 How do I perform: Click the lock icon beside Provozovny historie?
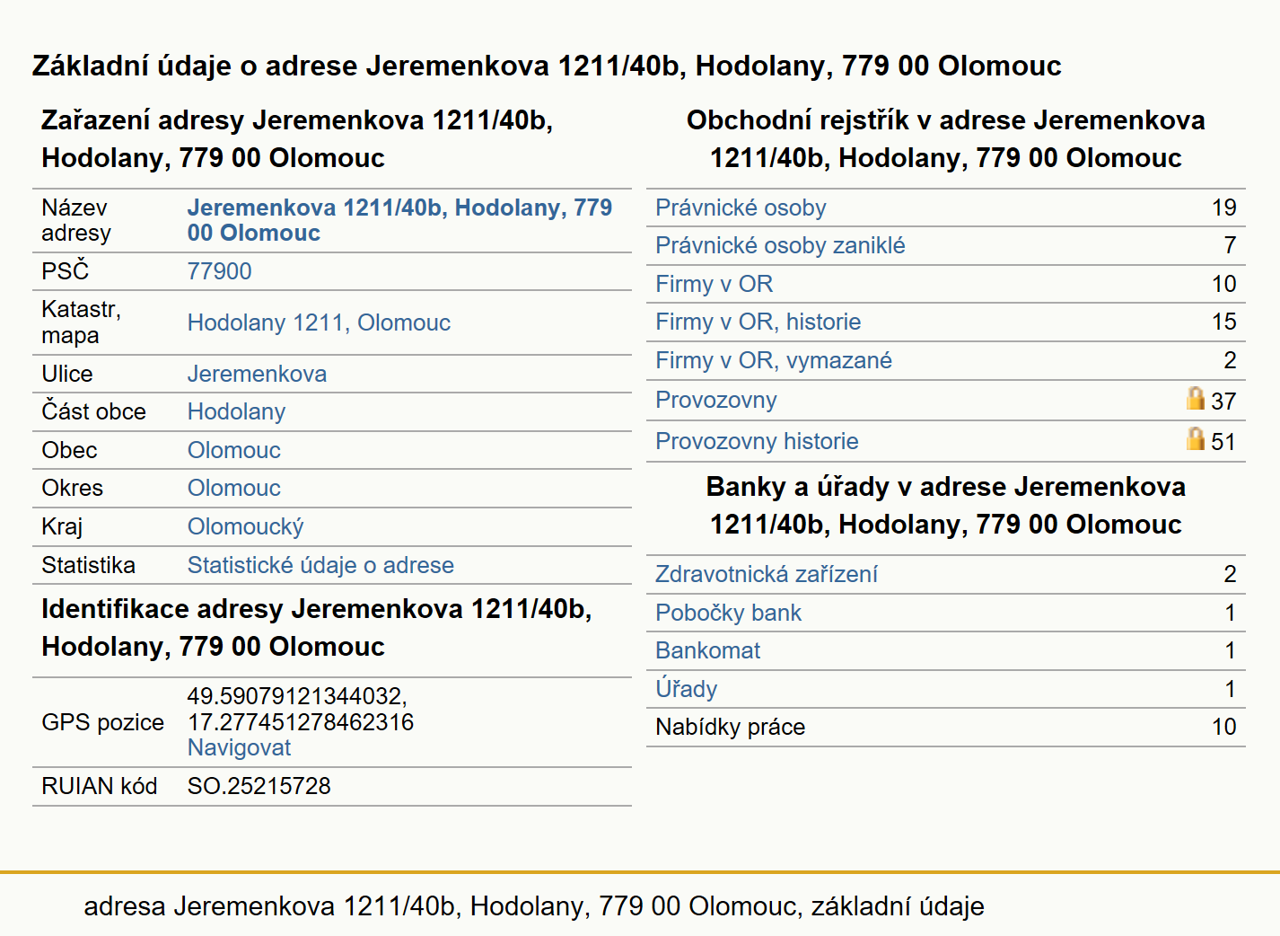click(1195, 438)
